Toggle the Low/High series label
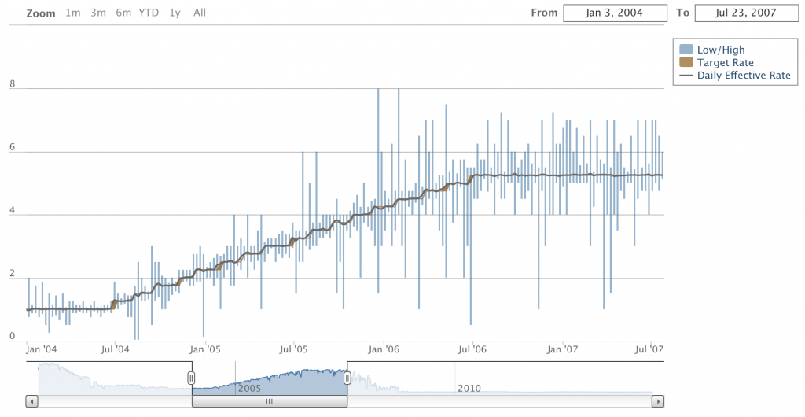This screenshot has width=805, height=417. [x=720, y=50]
